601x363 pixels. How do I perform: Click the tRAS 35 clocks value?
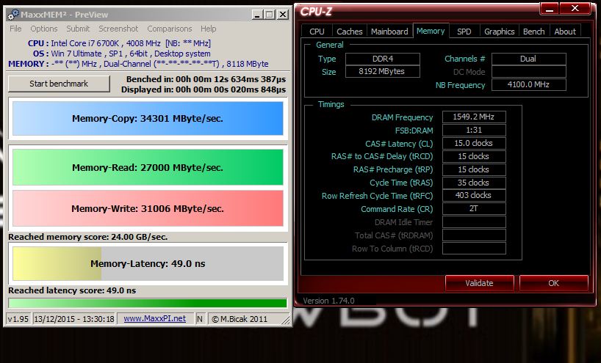(474, 183)
